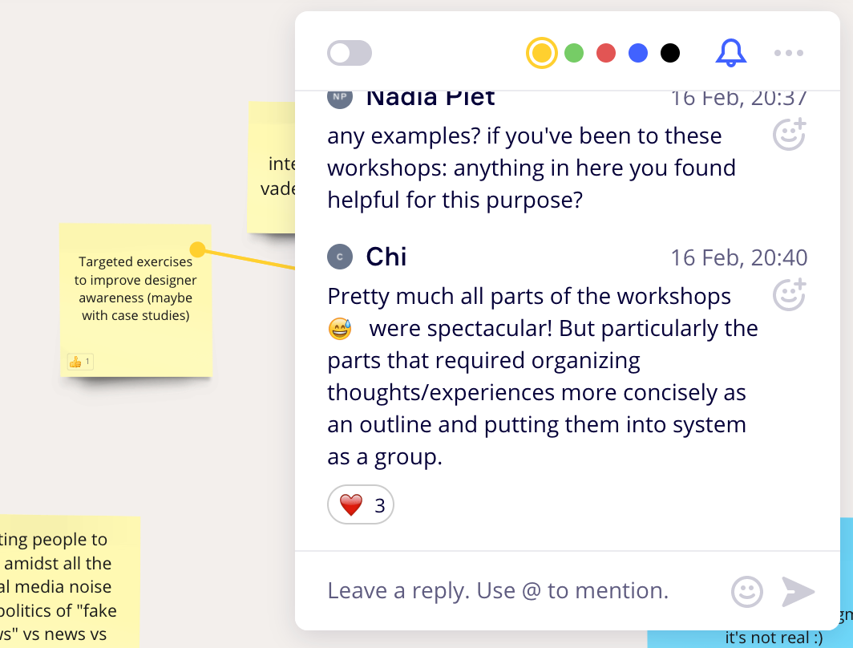Click the heart reaction with 3 count
The width and height of the screenshot is (853, 648).
[x=361, y=505]
